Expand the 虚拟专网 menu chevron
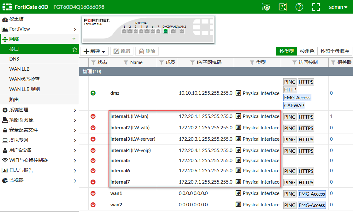The width and height of the screenshot is (353, 212). 75,140
